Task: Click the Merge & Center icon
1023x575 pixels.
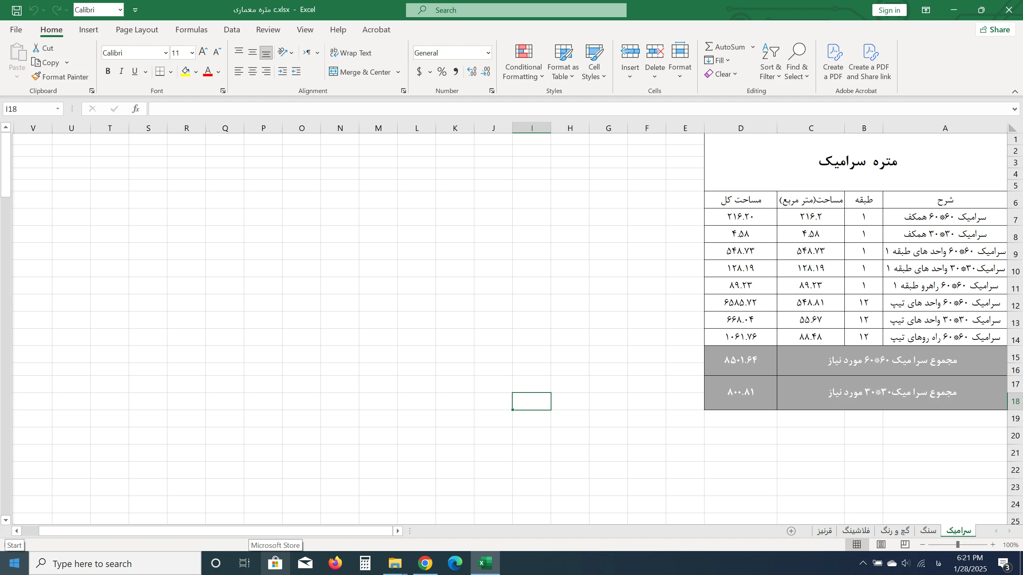Action: 333,72
